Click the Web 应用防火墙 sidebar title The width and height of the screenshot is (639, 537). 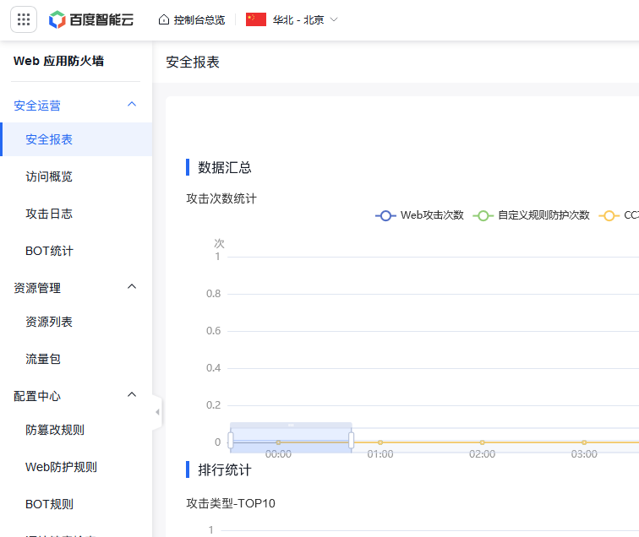point(58,61)
